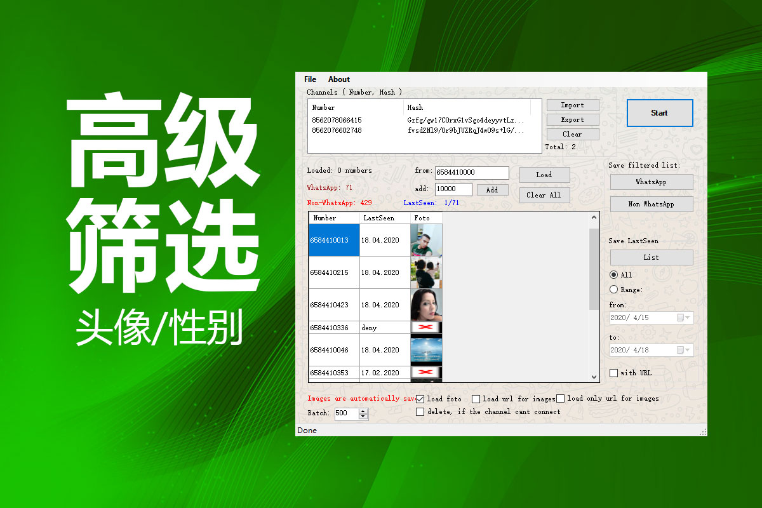
Task: Open the 'from' date picker dropdown
Action: tap(688, 317)
